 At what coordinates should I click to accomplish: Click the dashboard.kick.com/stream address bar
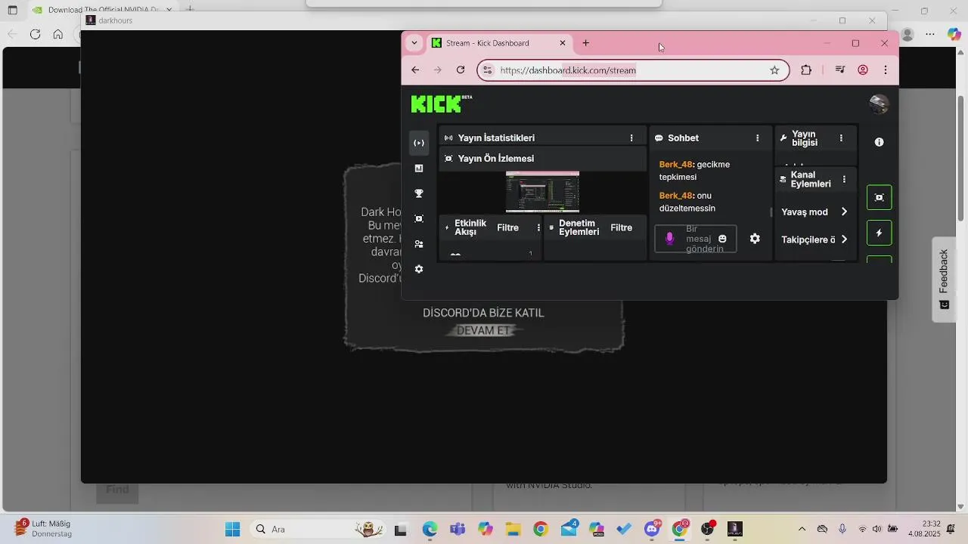point(633,70)
